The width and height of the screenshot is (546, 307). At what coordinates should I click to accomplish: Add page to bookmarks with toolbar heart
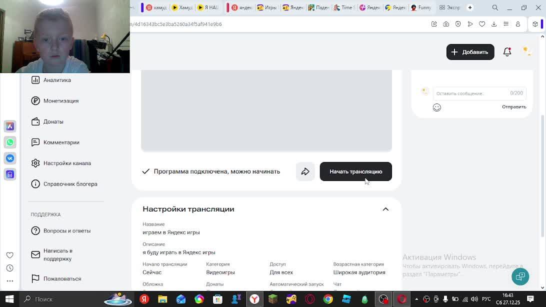(482, 24)
